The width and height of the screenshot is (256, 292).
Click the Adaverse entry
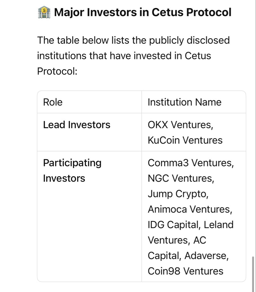[206, 255]
